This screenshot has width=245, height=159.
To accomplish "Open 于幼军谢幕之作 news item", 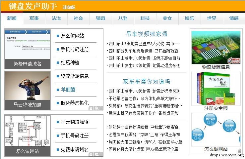I will (x=144, y=99).
